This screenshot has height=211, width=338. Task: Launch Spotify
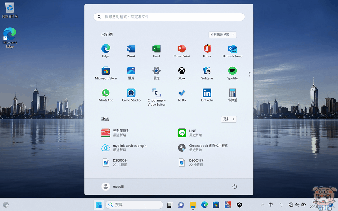coord(232,73)
